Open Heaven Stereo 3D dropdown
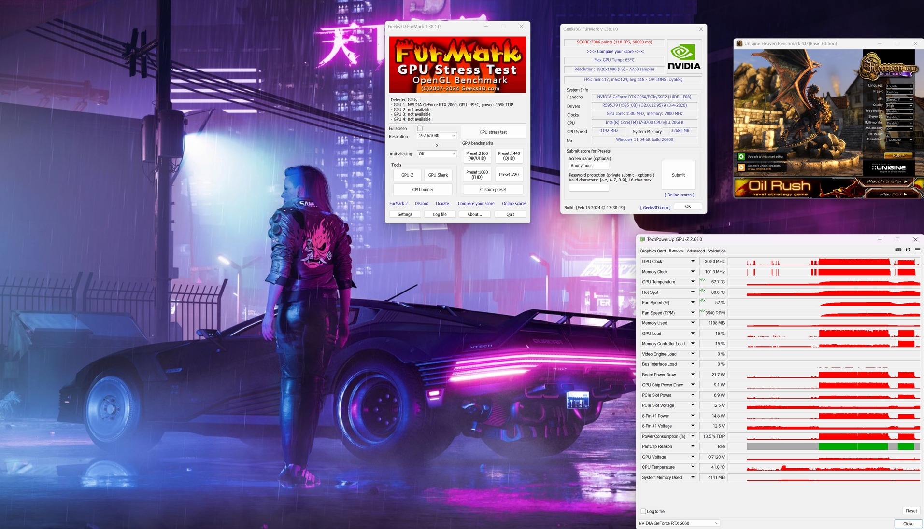This screenshot has width=924, height=529. [x=899, y=117]
